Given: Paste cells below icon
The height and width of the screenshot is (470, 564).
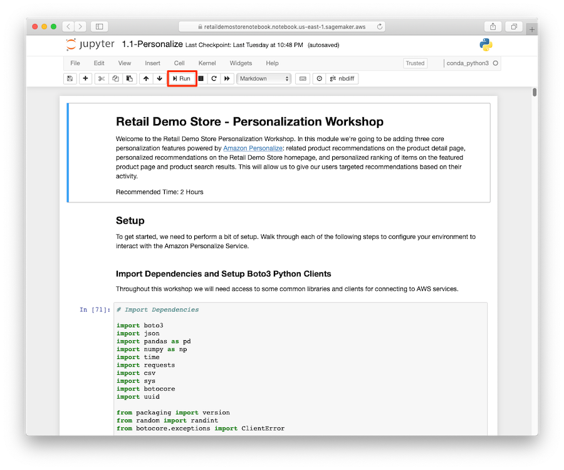Looking at the screenshot, I should (x=130, y=78).
